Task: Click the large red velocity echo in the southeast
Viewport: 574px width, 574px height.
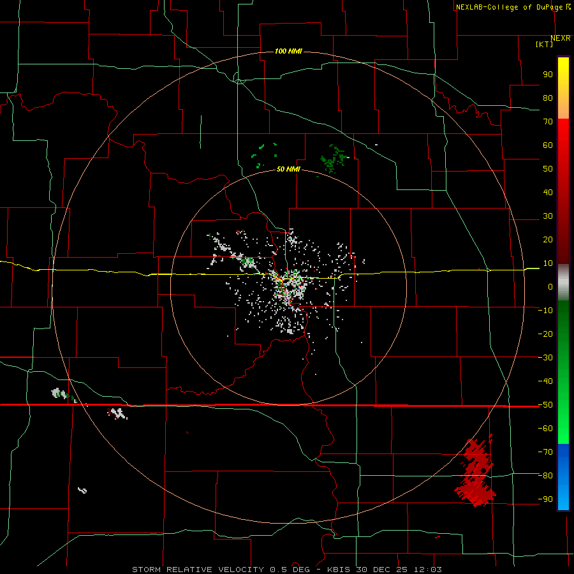Action: [x=476, y=472]
